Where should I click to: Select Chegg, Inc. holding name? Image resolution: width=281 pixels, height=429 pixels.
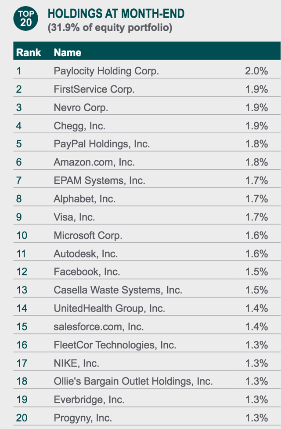79,126
